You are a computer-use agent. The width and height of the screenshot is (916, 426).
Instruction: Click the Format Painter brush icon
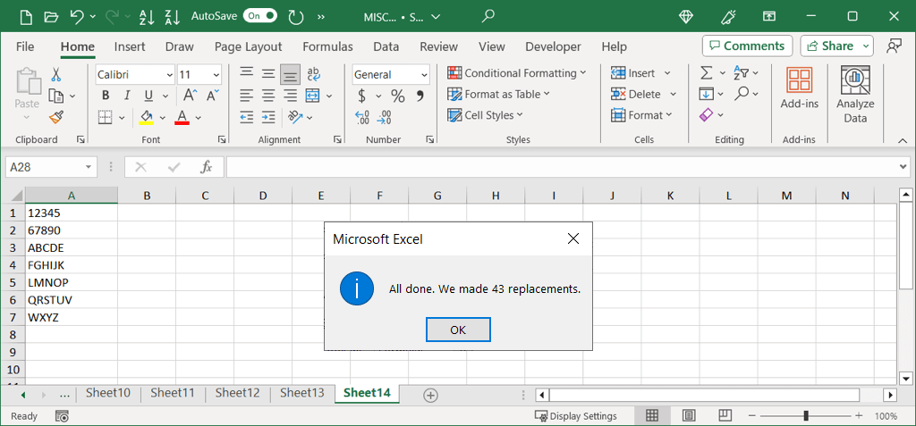coord(56,117)
